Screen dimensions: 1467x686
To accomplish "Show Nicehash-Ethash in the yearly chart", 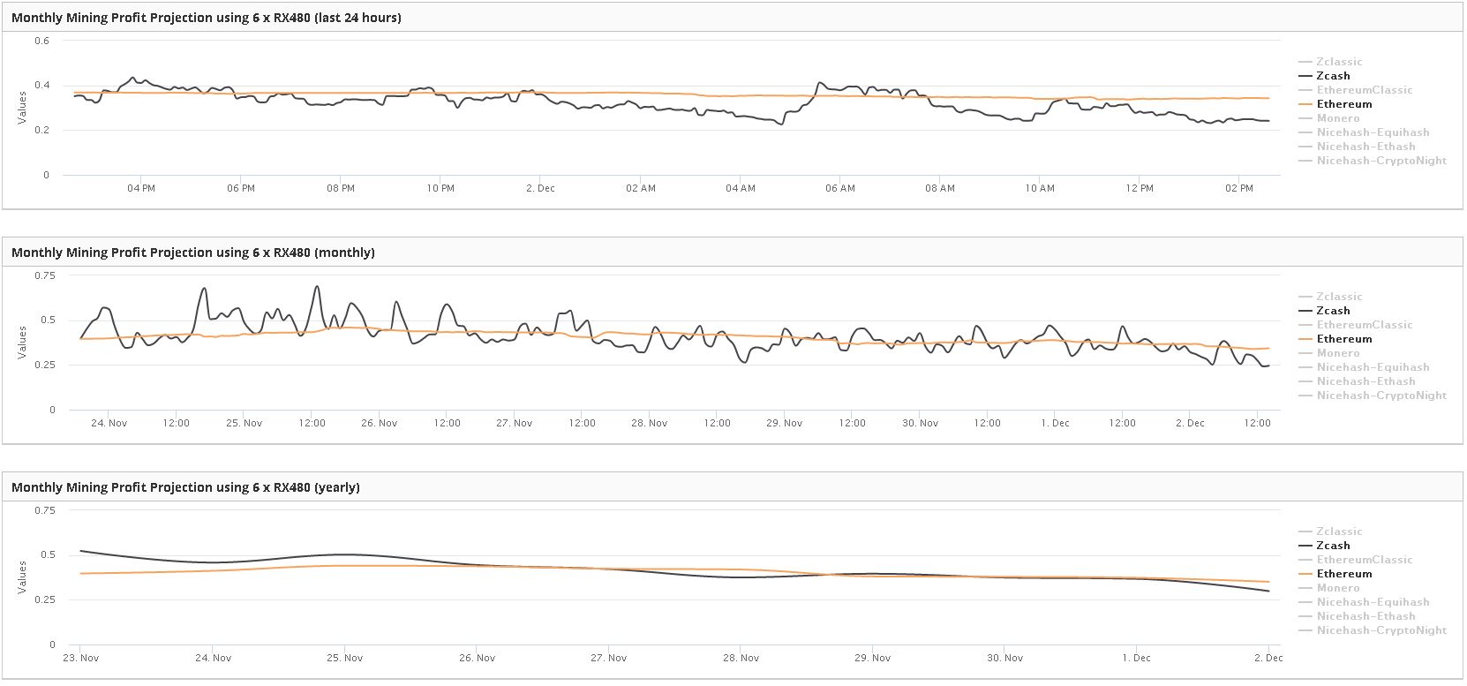I will [x=1357, y=616].
